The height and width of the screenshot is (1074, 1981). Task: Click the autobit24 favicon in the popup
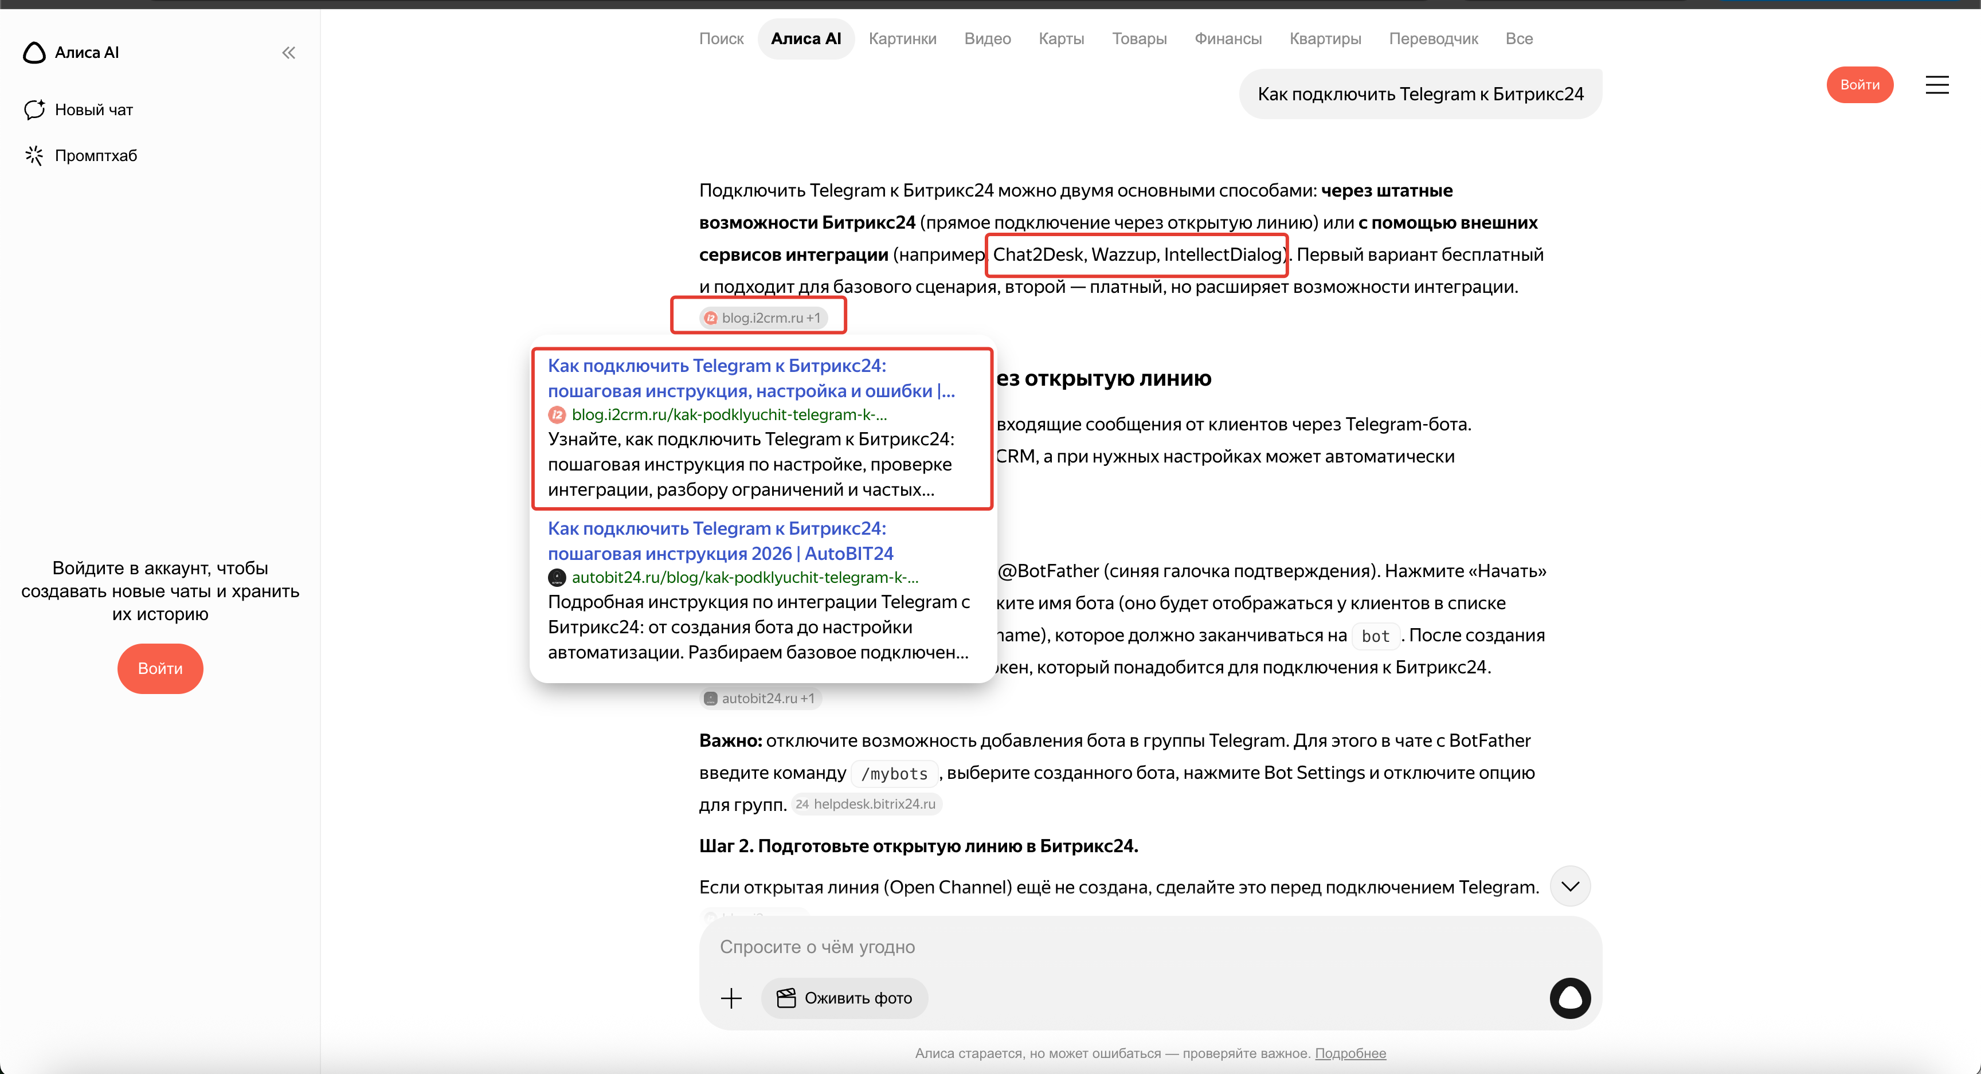pos(557,577)
